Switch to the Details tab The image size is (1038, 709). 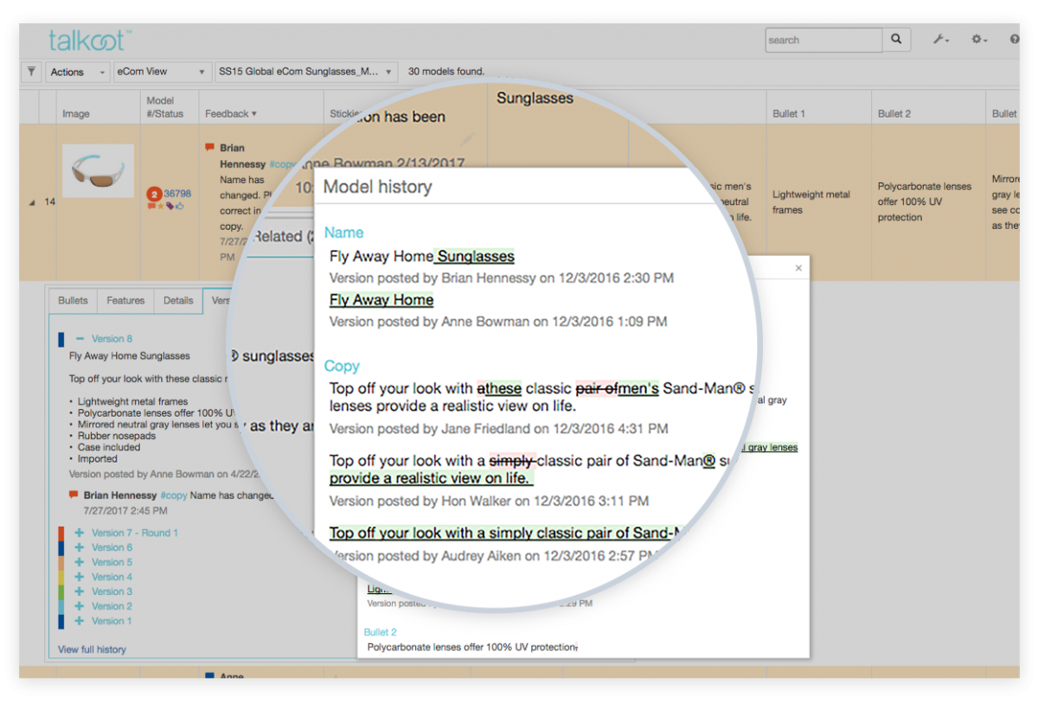[x=178, y=300]
